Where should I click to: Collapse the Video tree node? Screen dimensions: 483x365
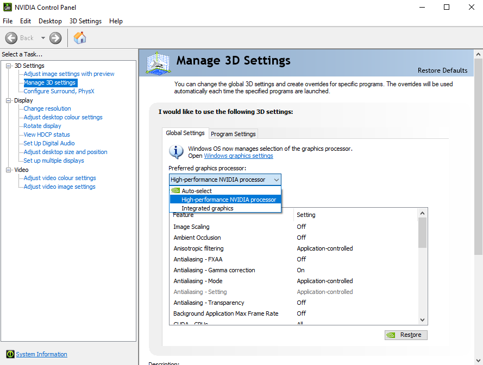coord(9,170)
